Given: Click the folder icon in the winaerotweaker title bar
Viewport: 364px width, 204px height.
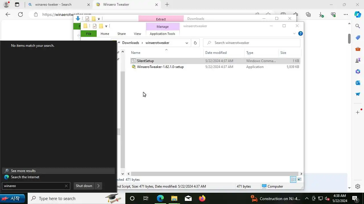Looking at the screenshot, I should click(85, 26).
